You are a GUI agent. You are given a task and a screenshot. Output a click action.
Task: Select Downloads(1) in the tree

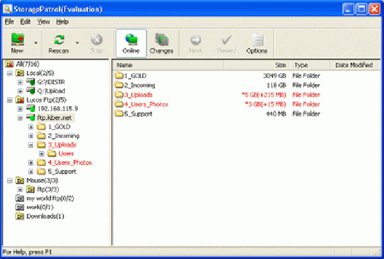45,216
